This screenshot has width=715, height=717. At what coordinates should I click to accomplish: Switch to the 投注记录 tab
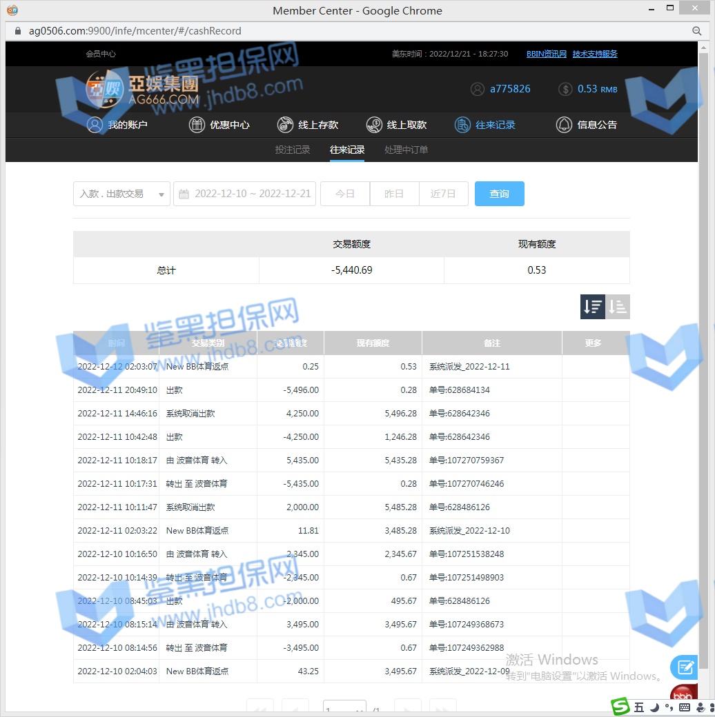pyautogui.click(x=293, y=150)
